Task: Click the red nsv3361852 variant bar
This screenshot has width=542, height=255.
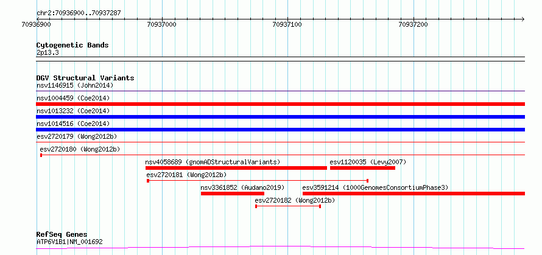Action: click(233, 194)
